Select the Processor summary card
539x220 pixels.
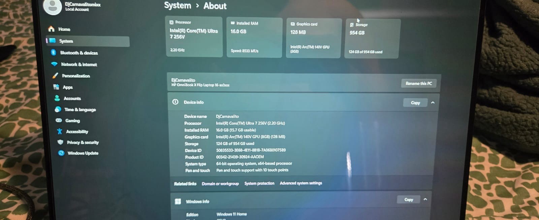click(x=194, y=37)
